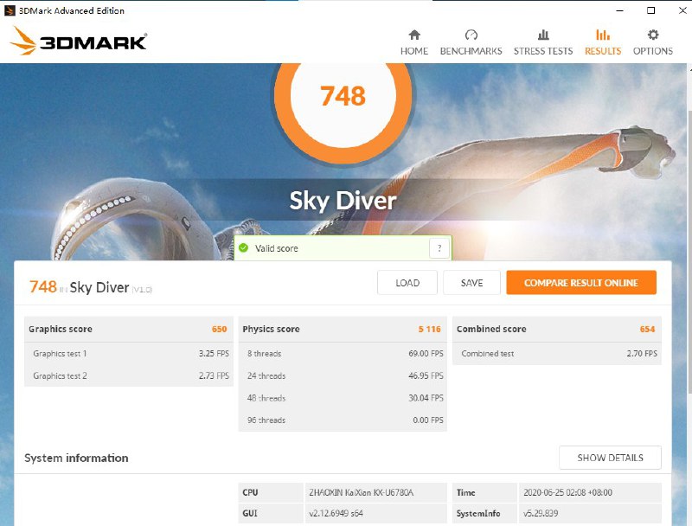Click the 48 threads row
Viewport: 692px width, 526px height.
coord(343,398)
